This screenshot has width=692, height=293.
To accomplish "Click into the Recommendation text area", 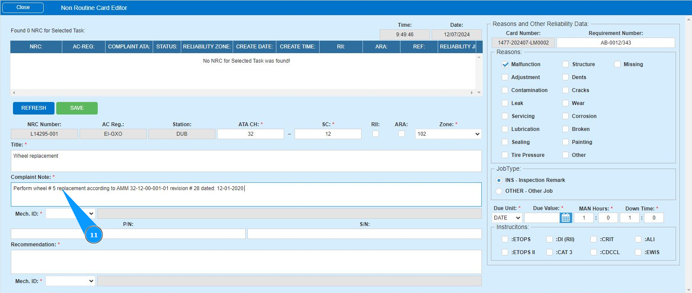I will (x=246, y=261).
